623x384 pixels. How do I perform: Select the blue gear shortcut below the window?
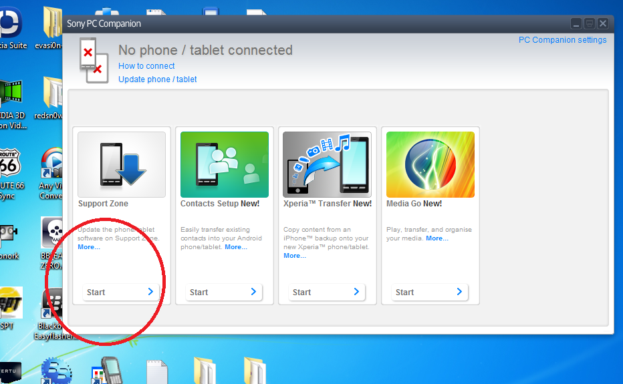[x=56, y=371]
